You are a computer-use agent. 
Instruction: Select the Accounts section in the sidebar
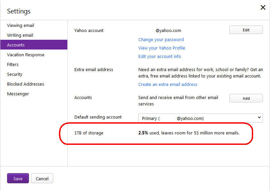coord(16,45)
